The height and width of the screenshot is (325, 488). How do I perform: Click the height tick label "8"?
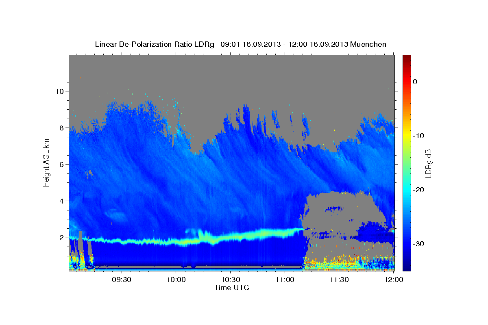point(61,128)
